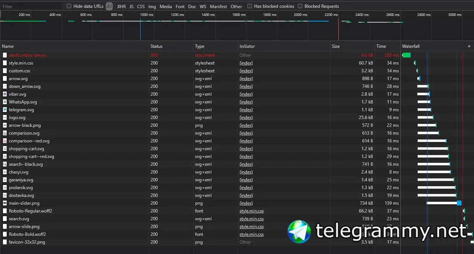Click the icon beside viber.svg
Image resolution: width=474 pixels, height=254 pixels.
coord(5,94)
